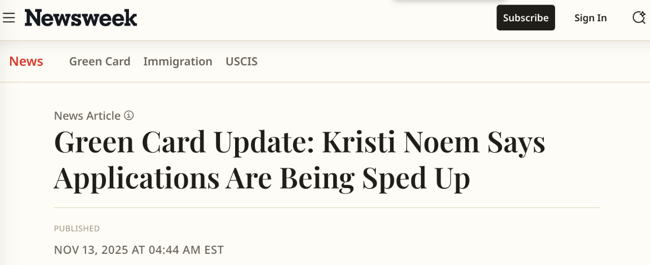Select the USCIS topic link
The image size is (650, 265).
pos(241,61)
